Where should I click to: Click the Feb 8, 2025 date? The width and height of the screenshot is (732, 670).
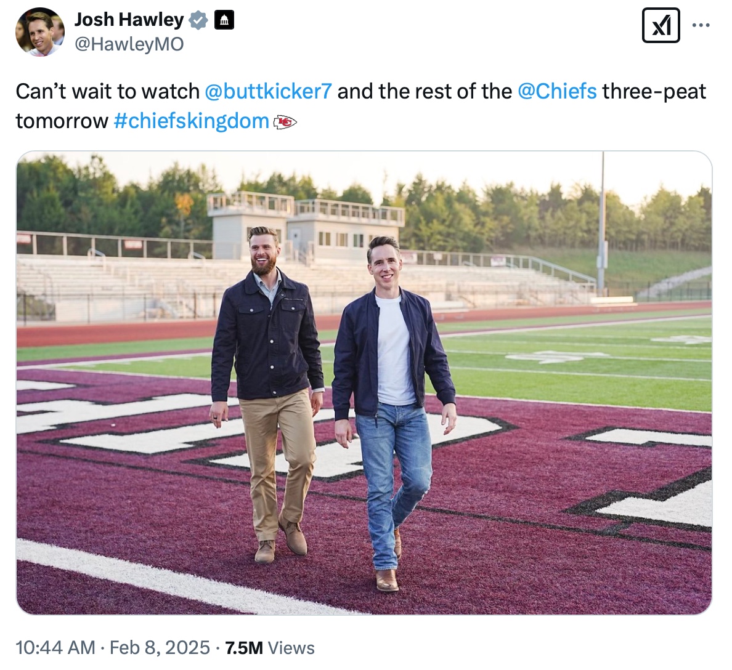[160, 648]
